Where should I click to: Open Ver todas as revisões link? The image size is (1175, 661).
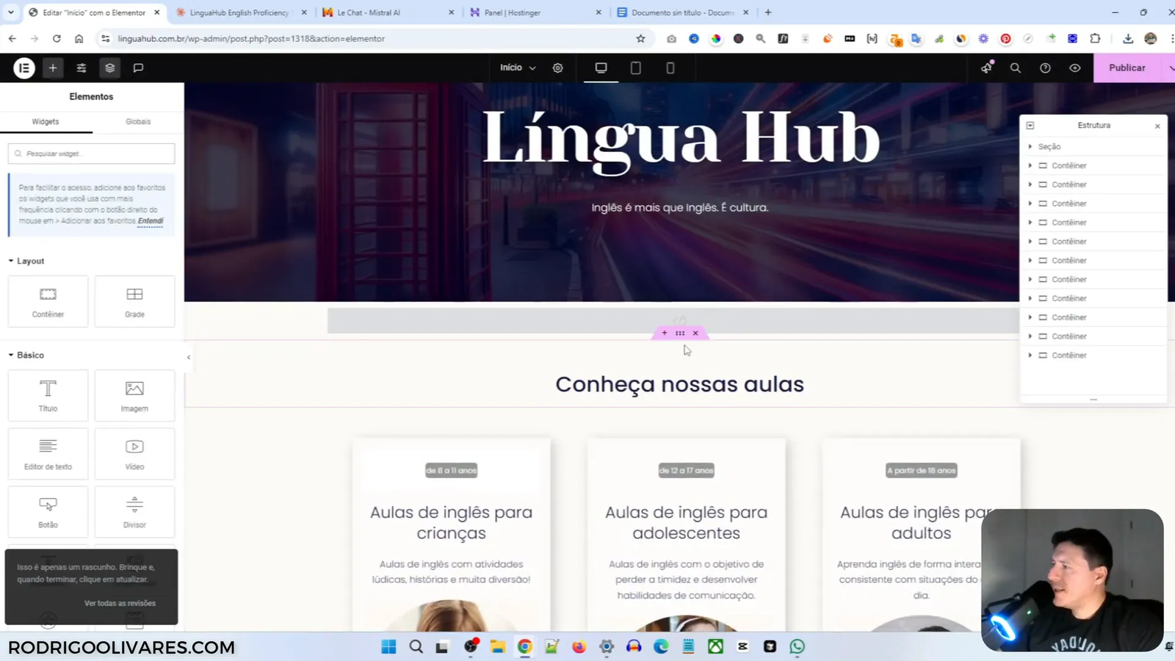click(x=120, y=603)
